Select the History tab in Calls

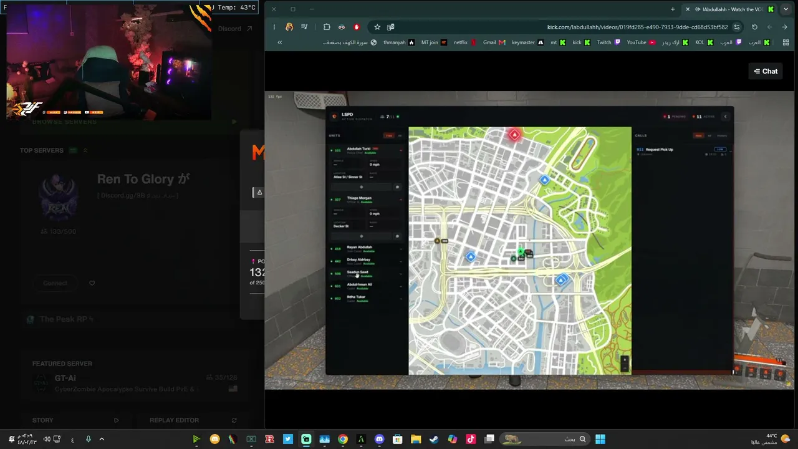tap(722, 135)
